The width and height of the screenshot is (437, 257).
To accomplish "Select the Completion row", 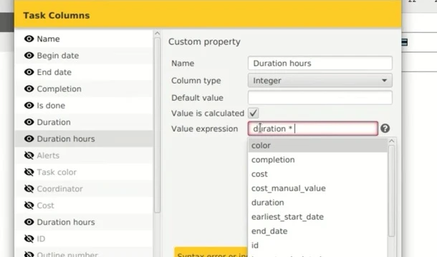I will click(84, 89).
